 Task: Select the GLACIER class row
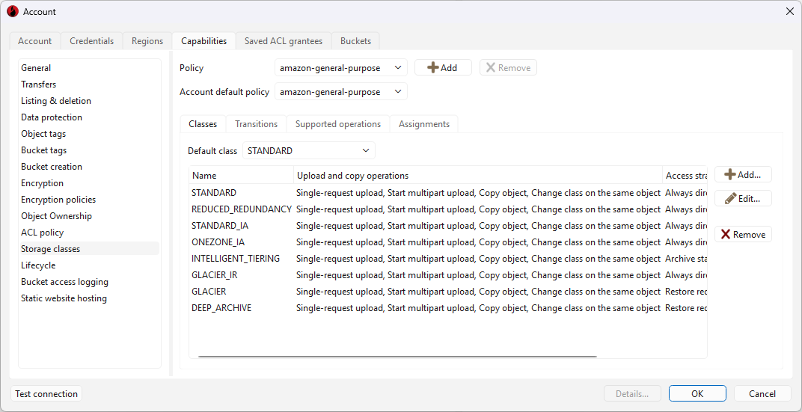448,292
